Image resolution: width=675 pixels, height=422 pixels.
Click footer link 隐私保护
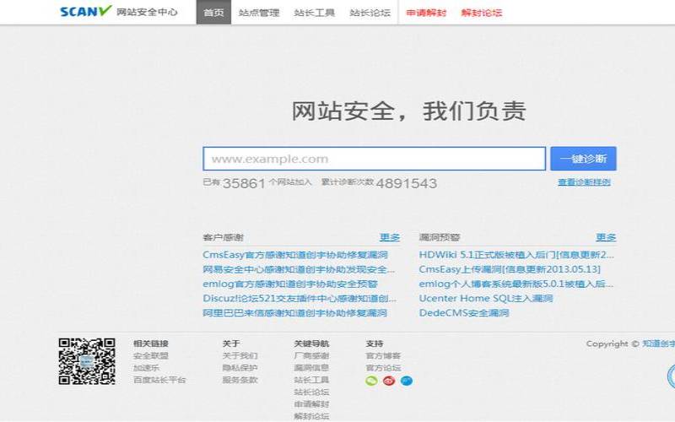pyautogui.click(x=240, y=368)
